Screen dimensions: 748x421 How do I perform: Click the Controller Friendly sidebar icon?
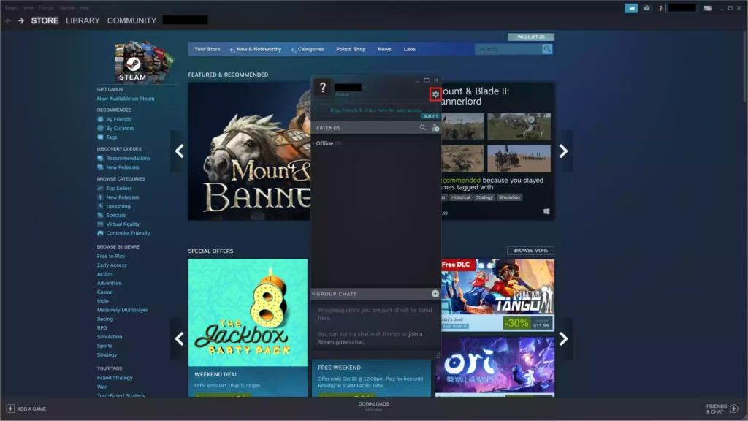click(x=100, y=233)
